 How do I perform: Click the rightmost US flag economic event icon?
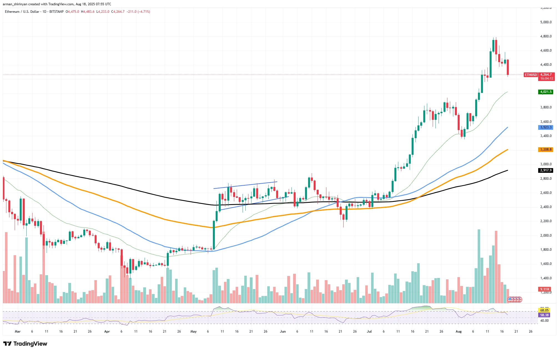click(520, 299)
